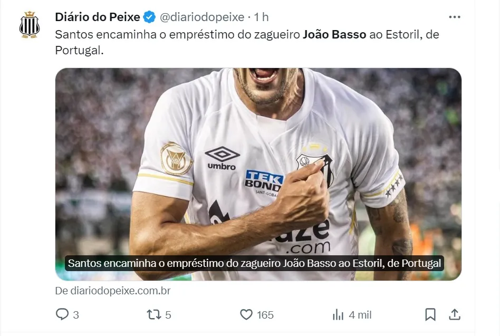View analytics via the bar chart icon
The height and width of the screenshot is (336, 500).
point(338,315)
